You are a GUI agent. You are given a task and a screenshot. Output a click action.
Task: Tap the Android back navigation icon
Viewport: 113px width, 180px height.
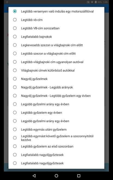[34, 176]
